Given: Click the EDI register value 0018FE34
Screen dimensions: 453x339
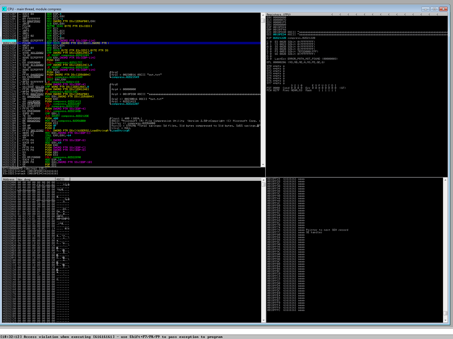Looking at the screenshot, I should point(280,34).
